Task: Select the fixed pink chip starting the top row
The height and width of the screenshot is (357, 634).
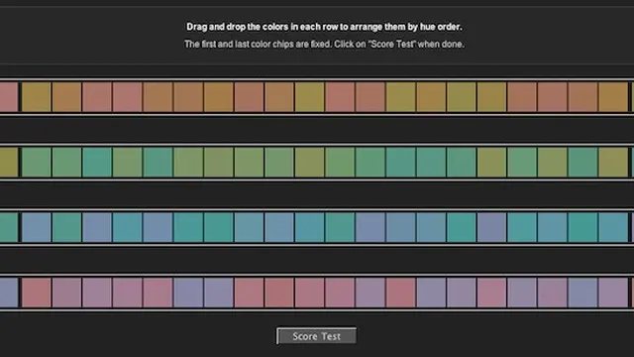Action: point(9,97)
